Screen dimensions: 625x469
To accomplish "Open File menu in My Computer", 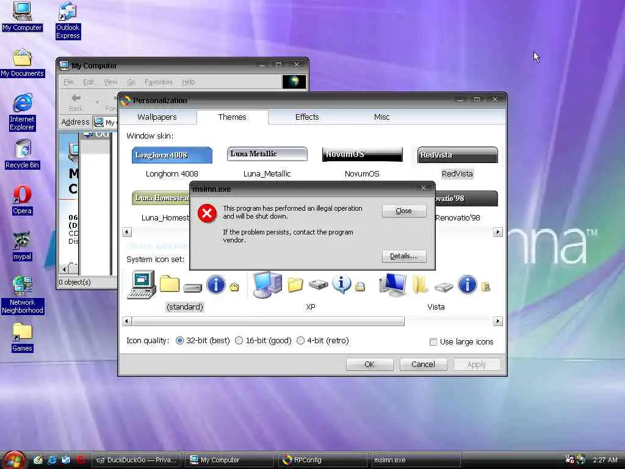I will (x=68, y=82).
